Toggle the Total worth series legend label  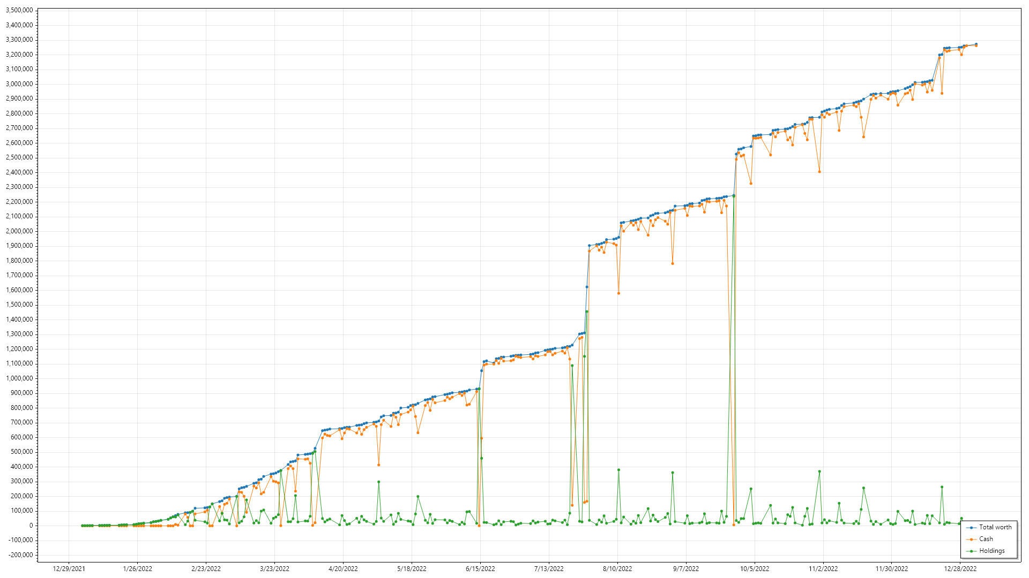click(995, 527)
